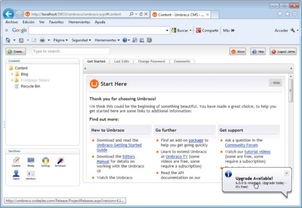The height and width of the screenshot is (208, 302).
Task: Open the Buscar dropdown arrow
Action: coord(190,30)
